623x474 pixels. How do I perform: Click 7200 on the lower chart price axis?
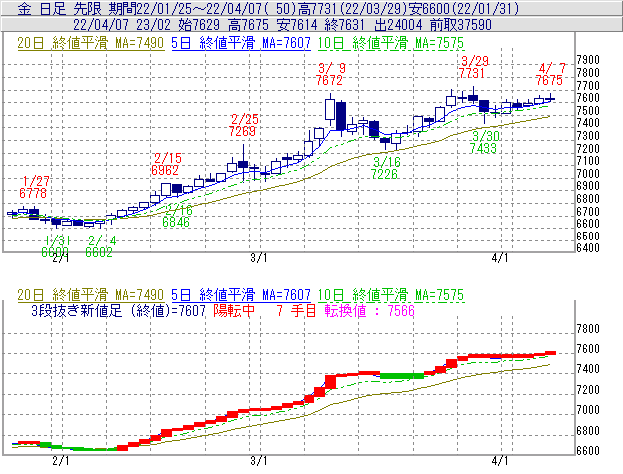[588, 390]
